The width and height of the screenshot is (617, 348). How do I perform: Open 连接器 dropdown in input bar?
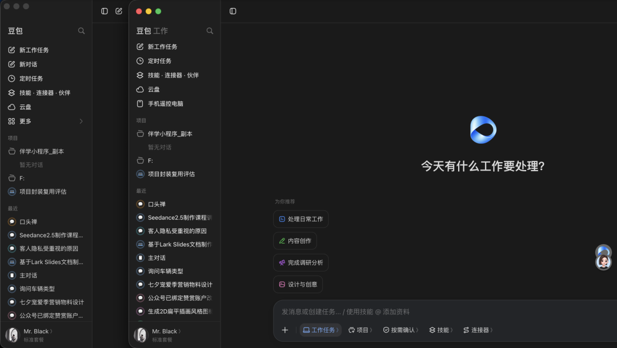(x=477, y=330)
